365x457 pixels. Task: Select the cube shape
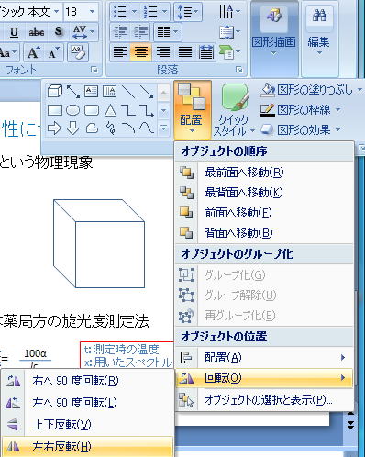[x=55, y=91]
